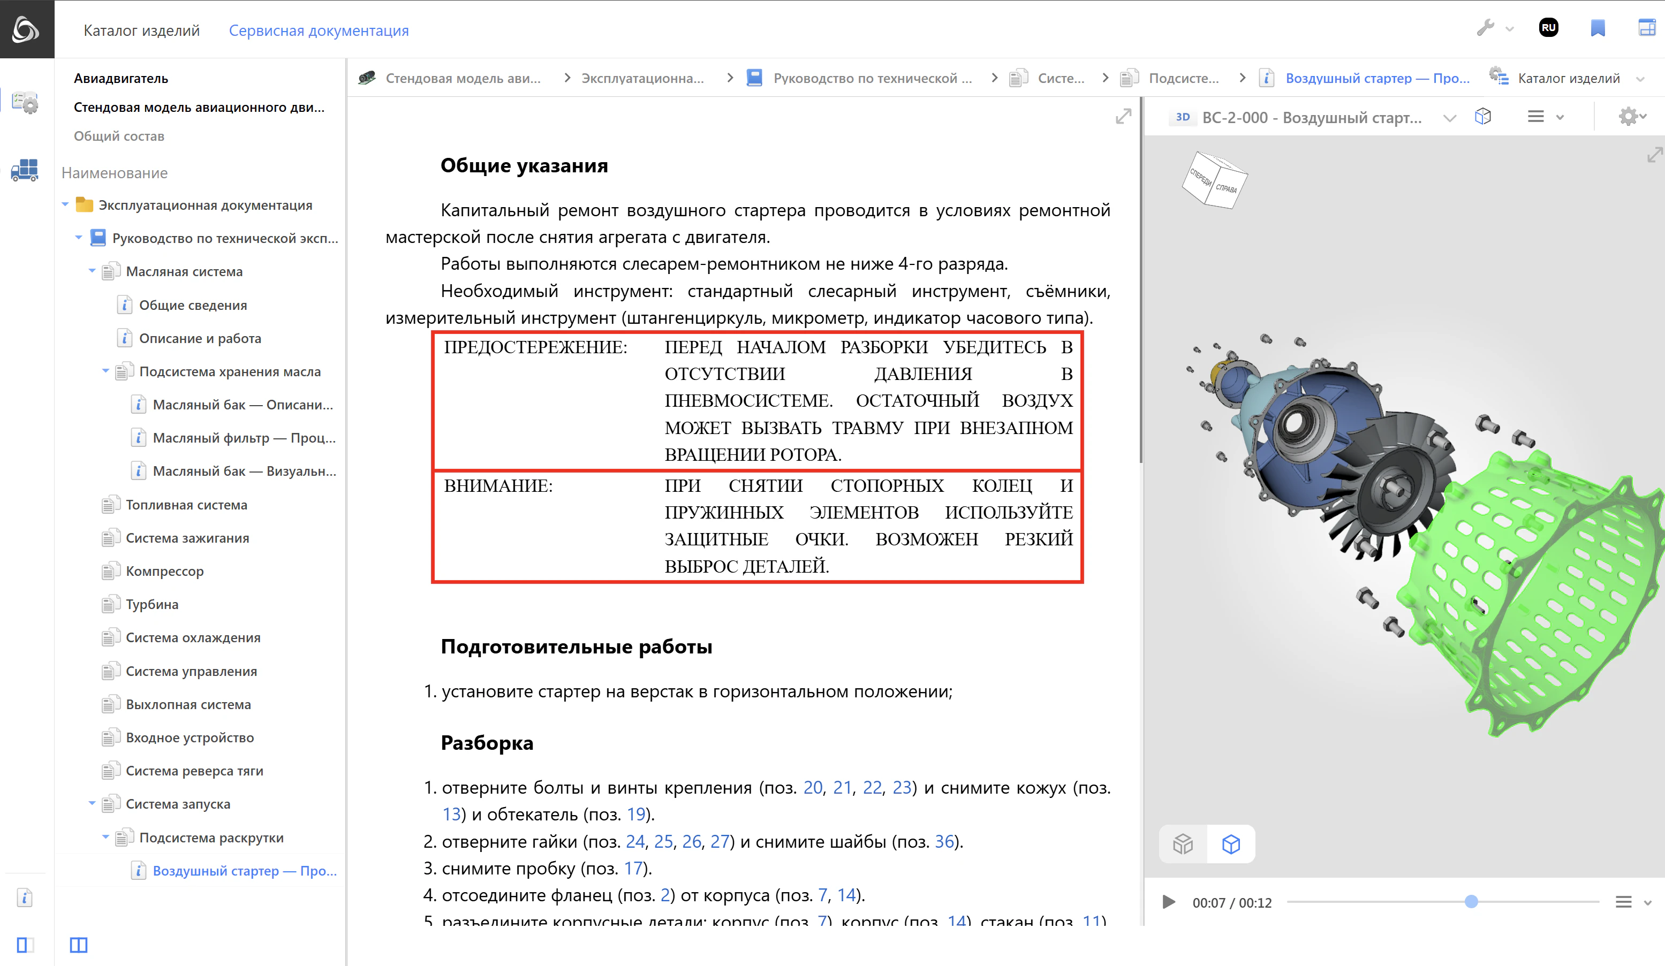1665x966 pixels.
Task: Switch to wireframe blue cube mode
Action: pos(1230,844)
